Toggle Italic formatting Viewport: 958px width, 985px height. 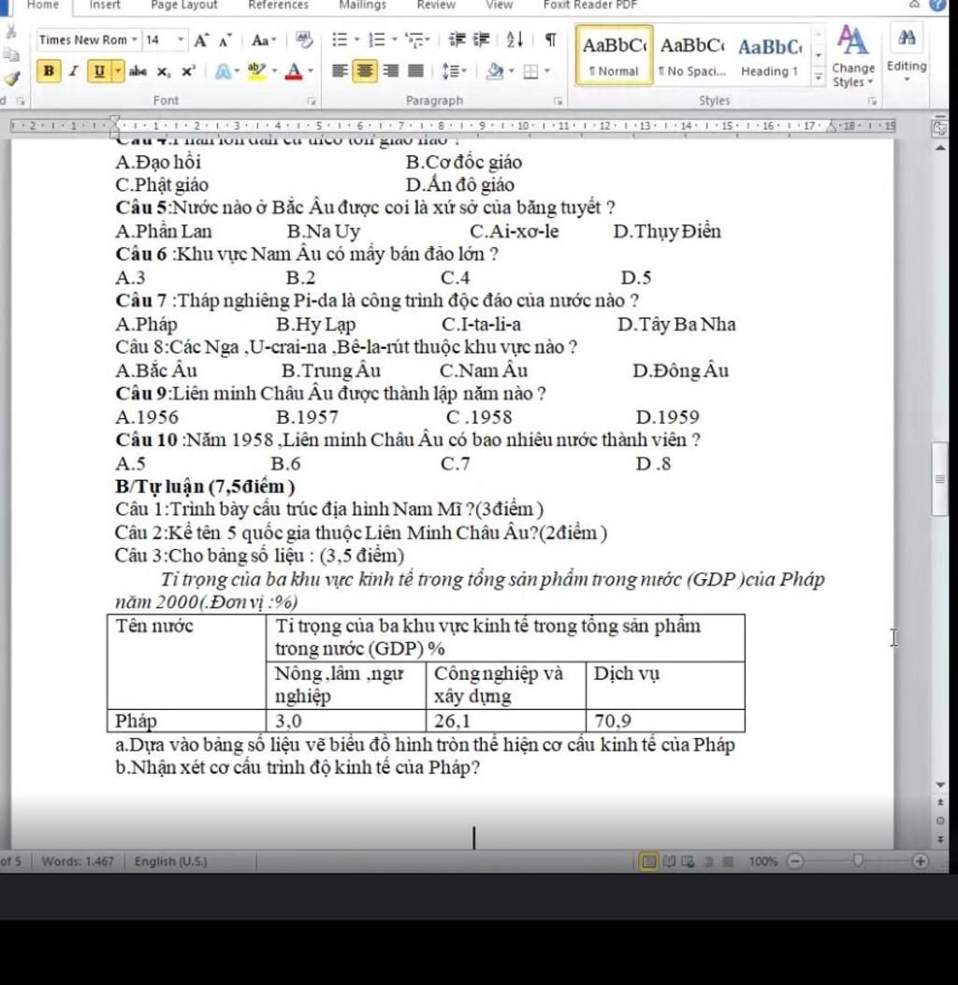(x=74, y=70)
